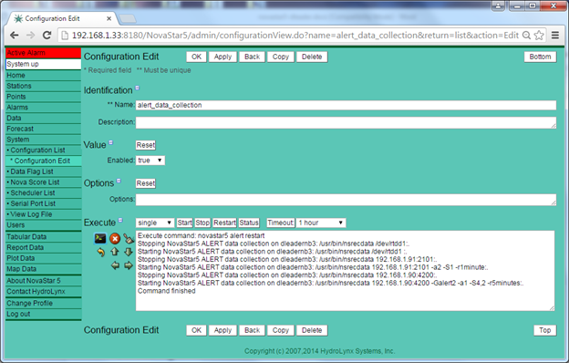Open the Chrome hamburger menu
This screenshot has width=569, height=363.
(x=555, y=36)
